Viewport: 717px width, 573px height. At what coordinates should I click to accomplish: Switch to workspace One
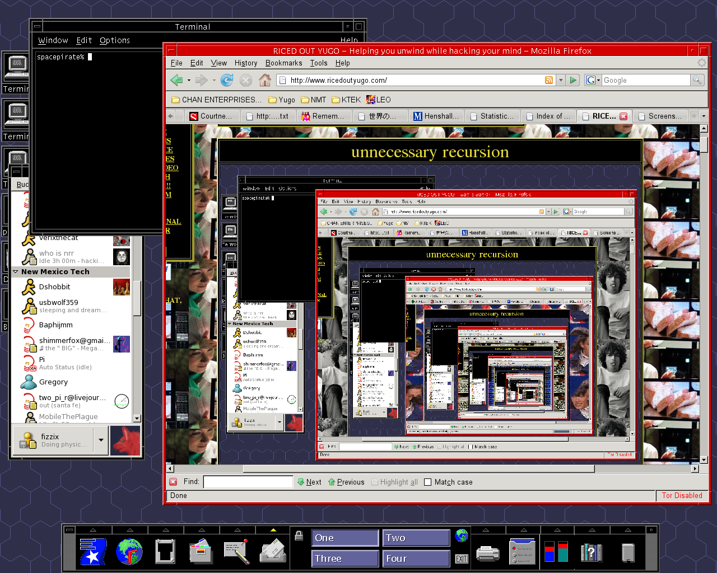click(345, 538)
